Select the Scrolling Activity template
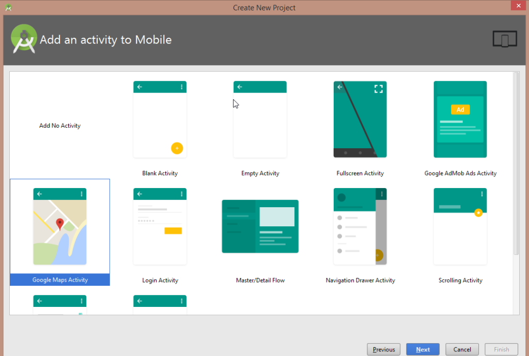This screenshot has height=356, width=529. pos(460,226)
